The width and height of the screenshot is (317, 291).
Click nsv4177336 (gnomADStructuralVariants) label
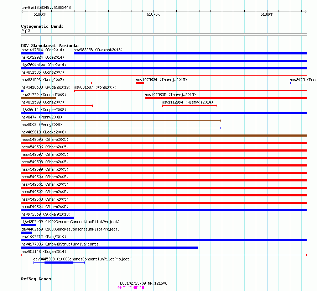pos(61,244)
